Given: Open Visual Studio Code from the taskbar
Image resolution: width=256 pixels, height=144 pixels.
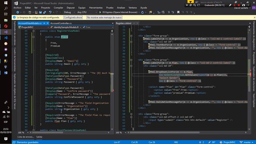Looking at the screenshot, I should pyautogui.click(x=6, y=38).
